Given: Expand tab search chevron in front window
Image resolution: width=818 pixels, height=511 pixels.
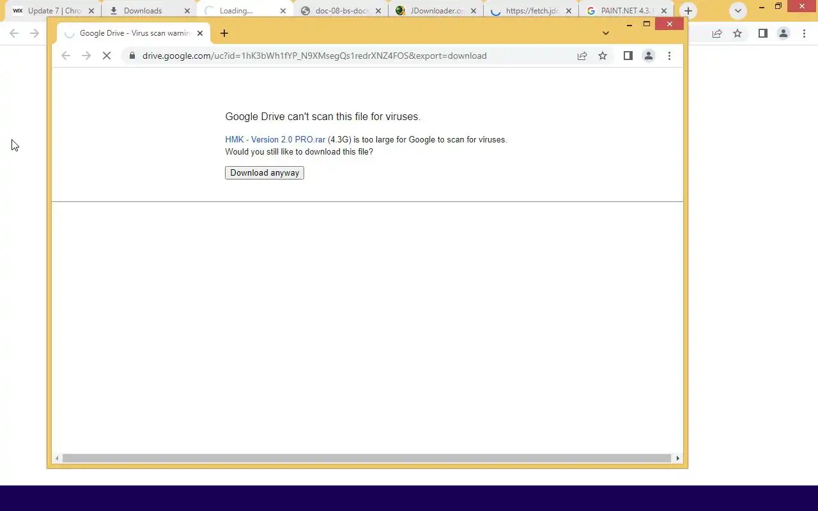Looking at the screenshot, I should [x=606, y=33].
